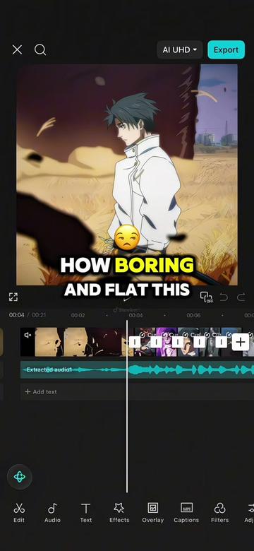Toggle mute clip audio speaker icon
Image resolution: width=254 pixels, height=551 pixels.
[x=28, y=336]
